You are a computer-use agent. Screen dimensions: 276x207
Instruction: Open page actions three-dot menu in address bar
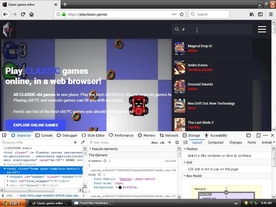click(x=174, y=14)
